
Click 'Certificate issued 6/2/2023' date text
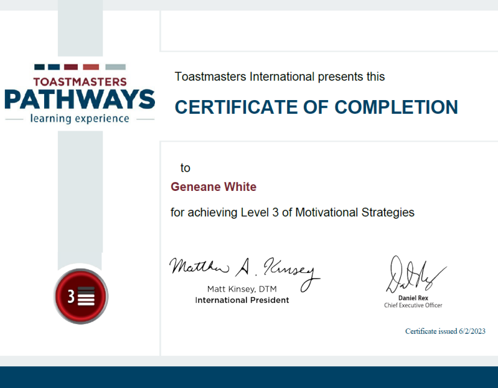click(x=445, y=331)
